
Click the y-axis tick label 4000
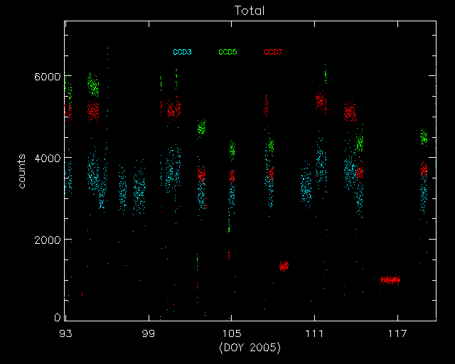pyautogui.click(x=48, y=159)
